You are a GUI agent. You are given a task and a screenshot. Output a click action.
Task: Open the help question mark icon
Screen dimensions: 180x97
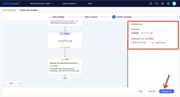click(163, 3)
